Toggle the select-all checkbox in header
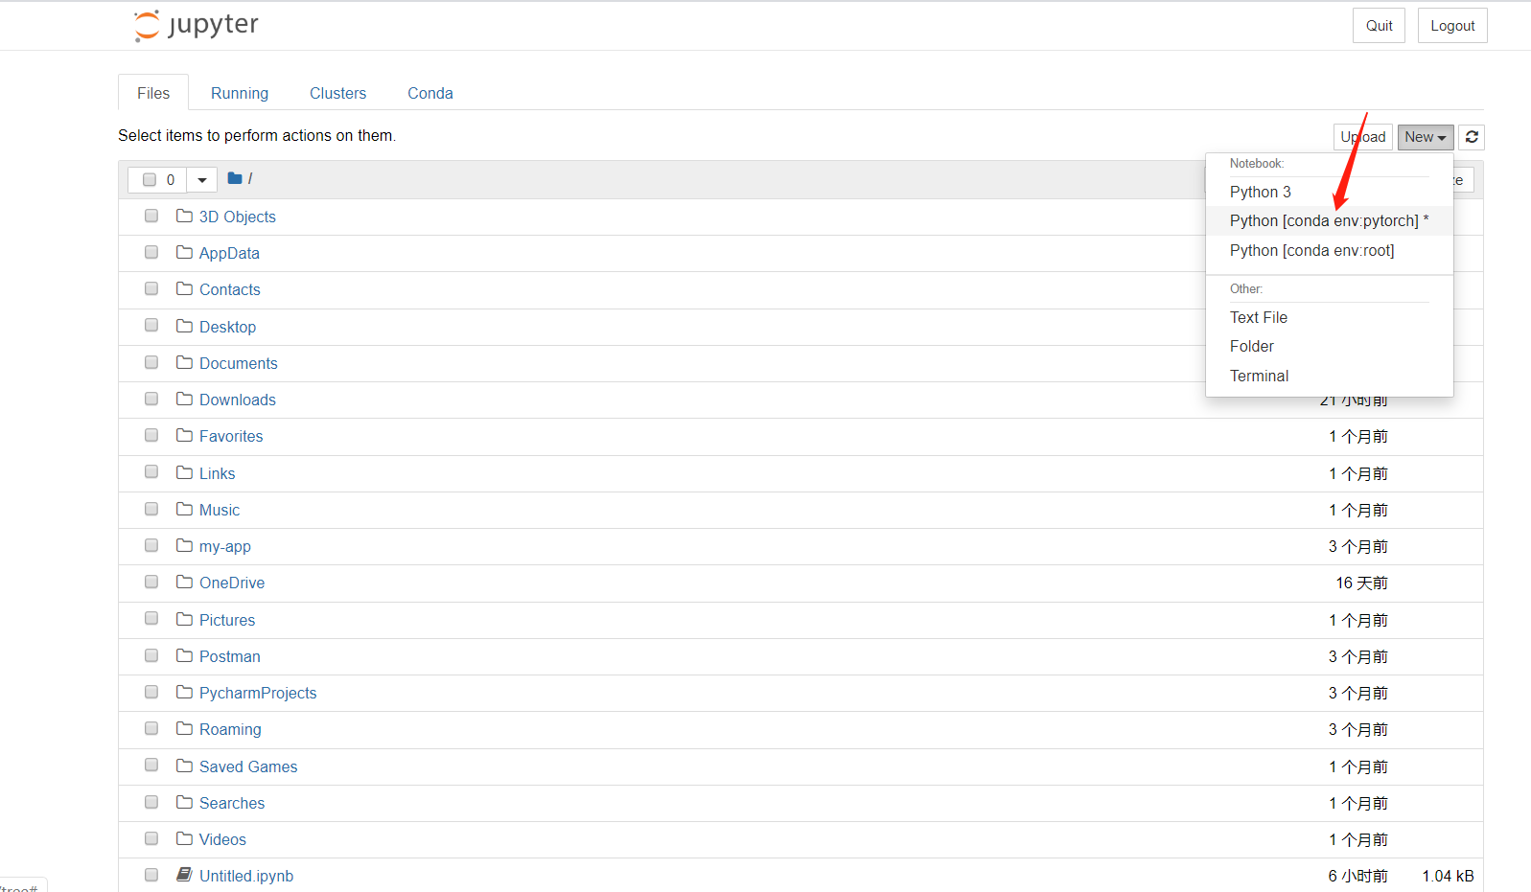 pyautogui.click(x=150, y=179)
